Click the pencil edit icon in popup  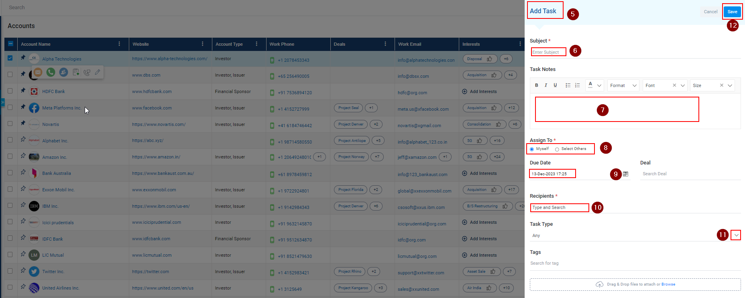click(x=98, y=72)
